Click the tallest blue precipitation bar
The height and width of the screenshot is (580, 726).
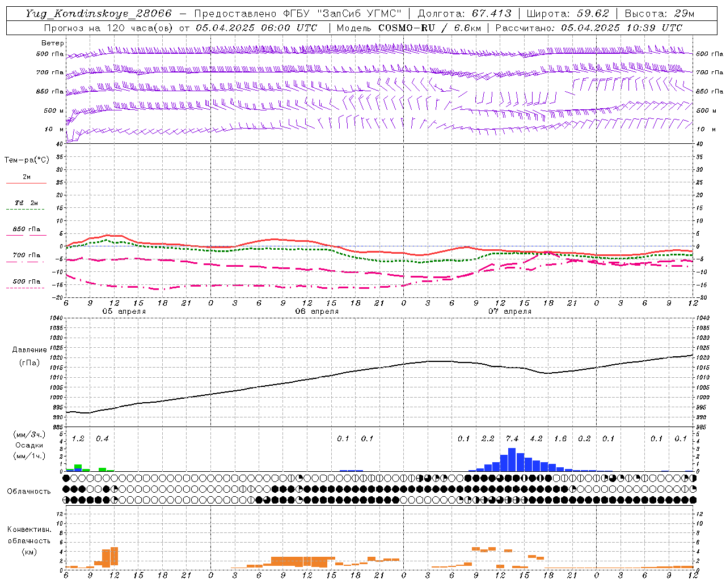(x=512, y=460)
